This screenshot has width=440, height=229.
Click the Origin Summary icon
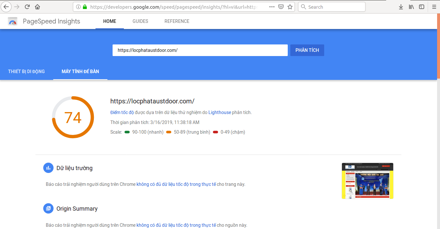point(48,208)
